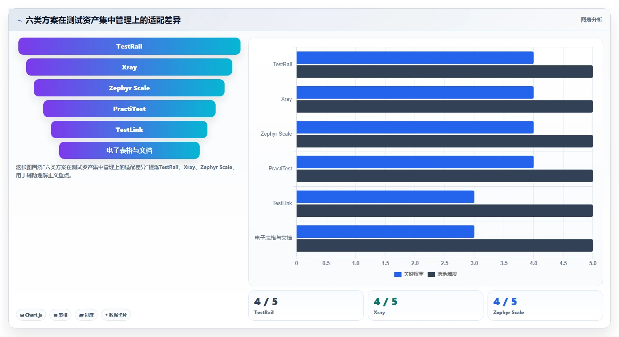
Task: Click Xray blue 关键权重 bar
Action: [x=415, y=92]
